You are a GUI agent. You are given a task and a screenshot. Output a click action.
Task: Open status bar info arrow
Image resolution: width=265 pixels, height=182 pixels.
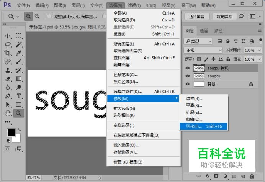pyautogui.click(x=100, y=178)
